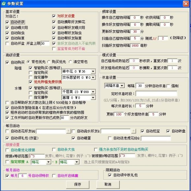
Task: Open 指定嫁接 B 梅花 dropdown
Action: (77, 162)
